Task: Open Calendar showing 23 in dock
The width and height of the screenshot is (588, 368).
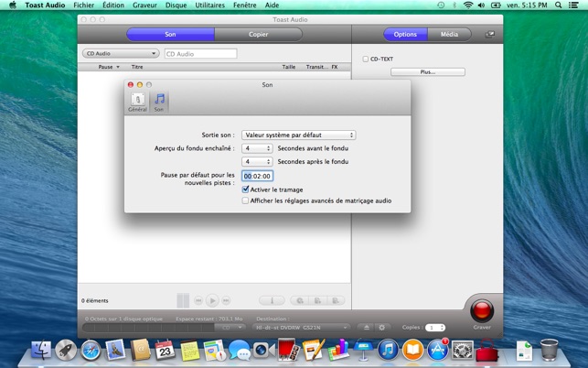Action: tap(165, 350)
